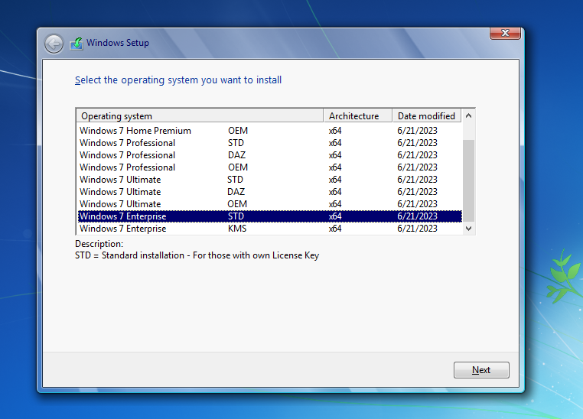Click the 'Select the operating system' heading
The width and height of the screenshot is (583, 419).
178,80
